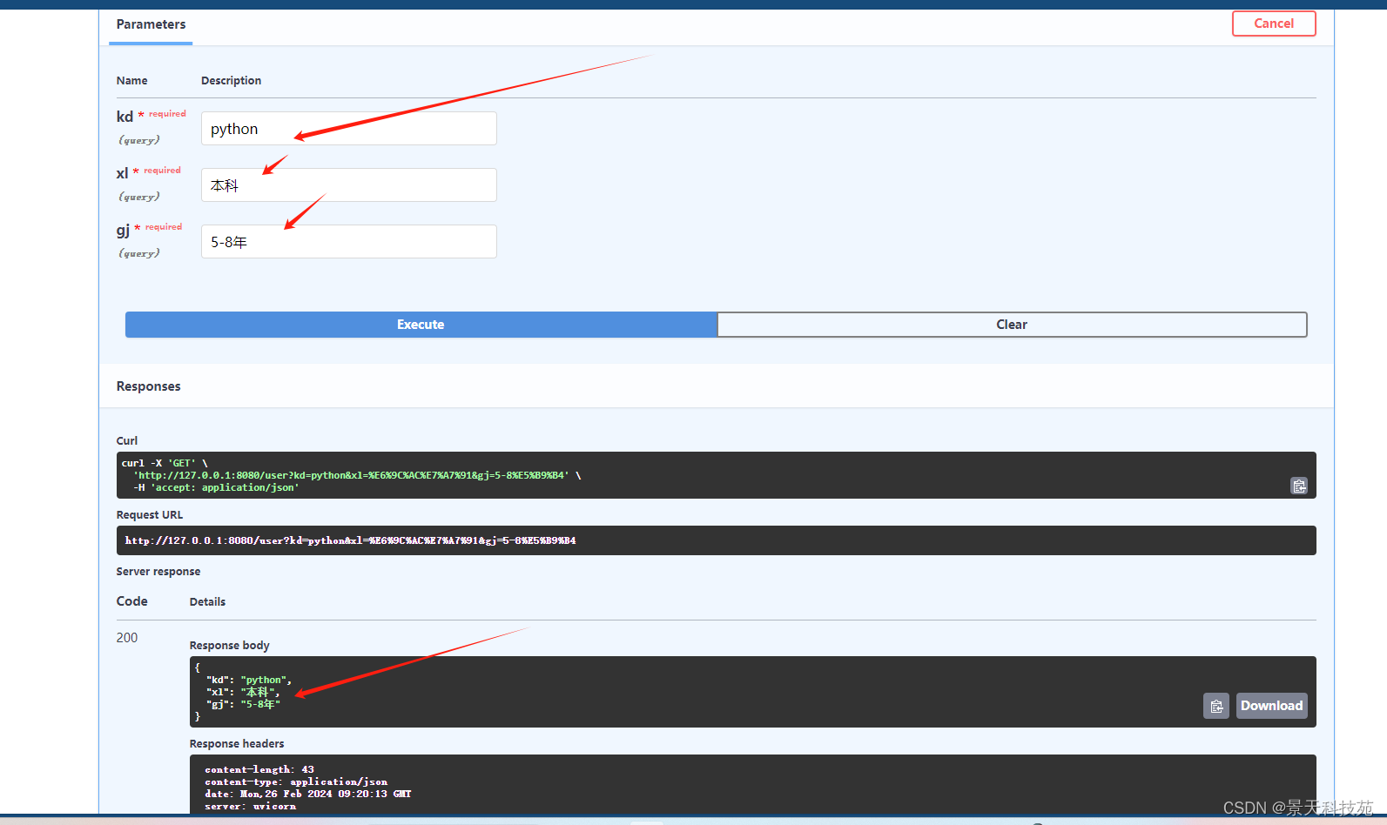Select the date response header line
This screenshot has width=1387, height=825.
(307, 794)
